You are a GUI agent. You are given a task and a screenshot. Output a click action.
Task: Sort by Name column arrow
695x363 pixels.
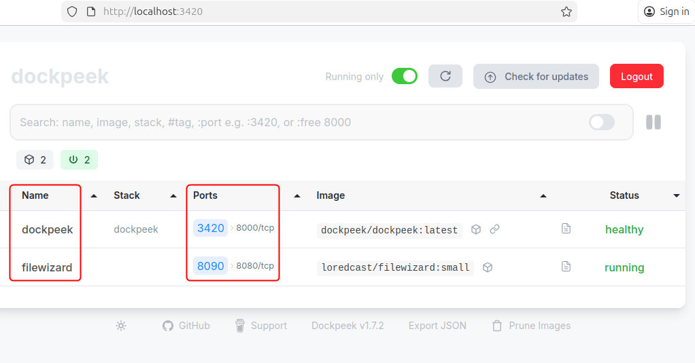click(x=94, y=195)
